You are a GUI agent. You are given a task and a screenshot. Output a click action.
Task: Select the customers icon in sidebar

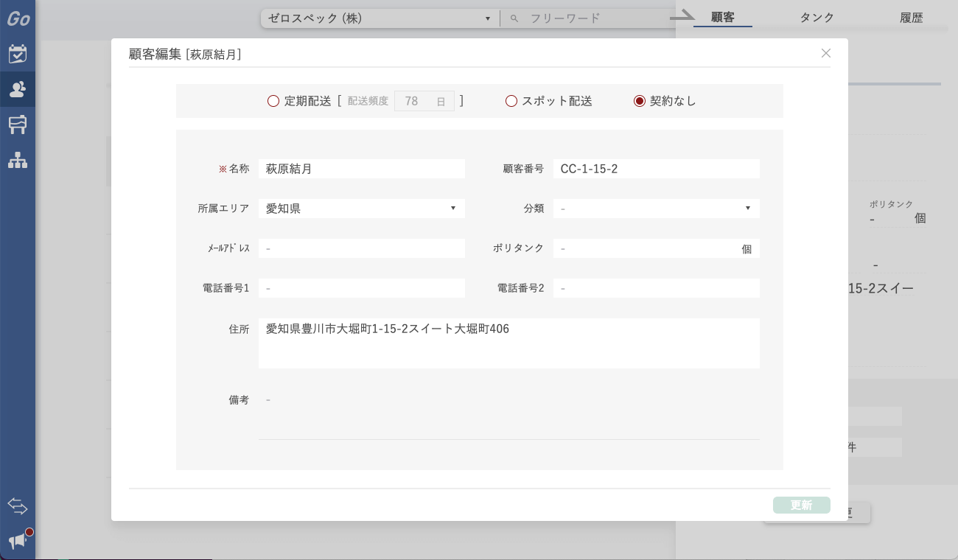(18, 90)
